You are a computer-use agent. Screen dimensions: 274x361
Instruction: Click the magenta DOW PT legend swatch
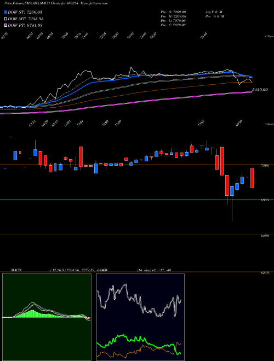point(6,25)
